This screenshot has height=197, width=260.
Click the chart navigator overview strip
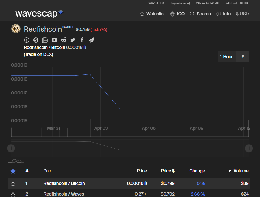tap(130, 148)
